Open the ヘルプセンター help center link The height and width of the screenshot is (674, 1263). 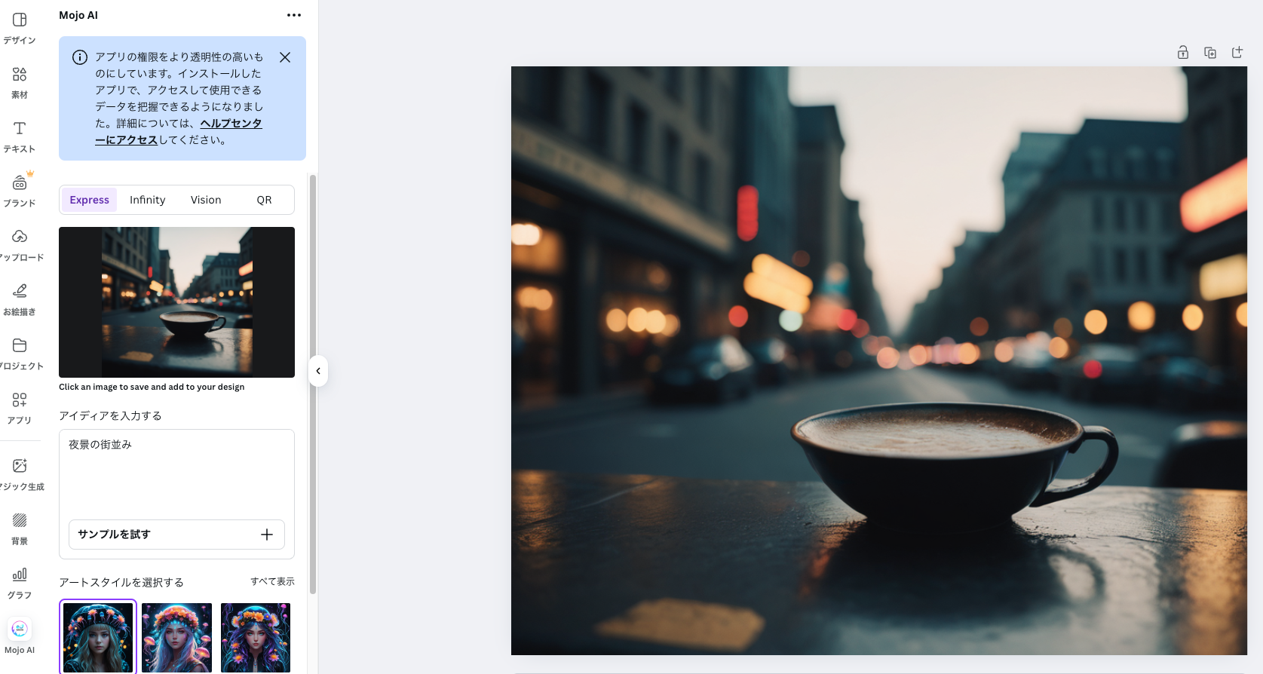231,124
